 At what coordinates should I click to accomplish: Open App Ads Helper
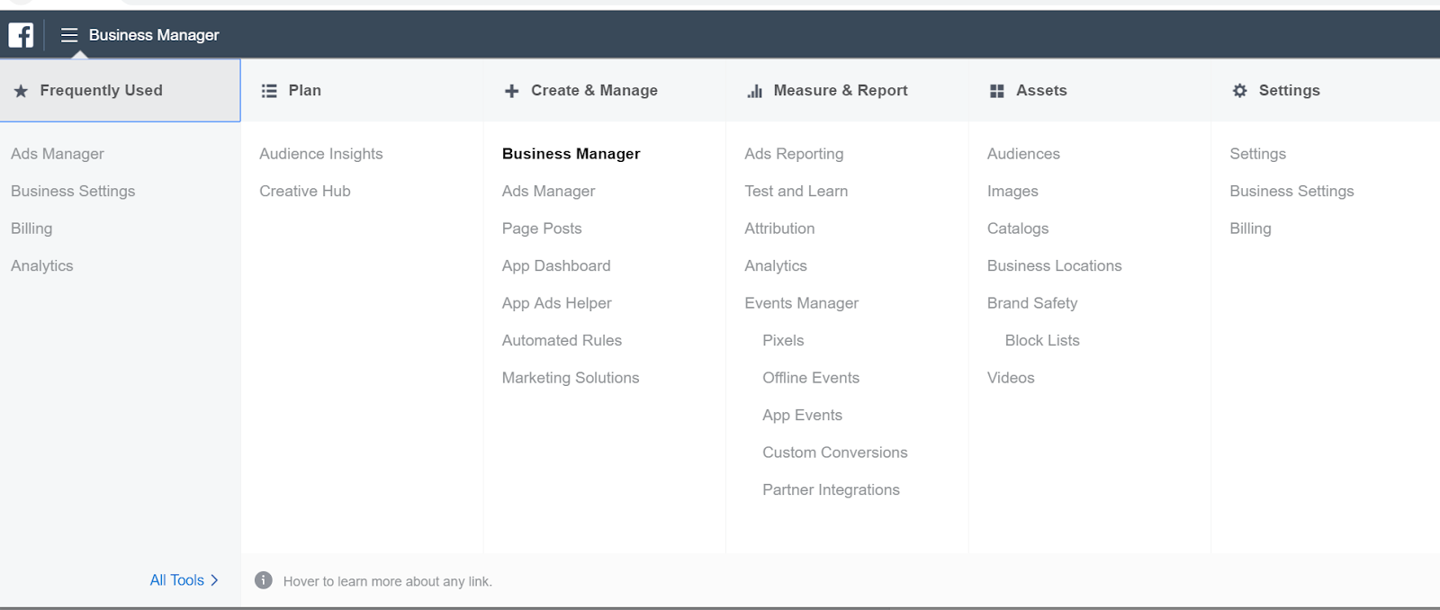coord(557,303)
